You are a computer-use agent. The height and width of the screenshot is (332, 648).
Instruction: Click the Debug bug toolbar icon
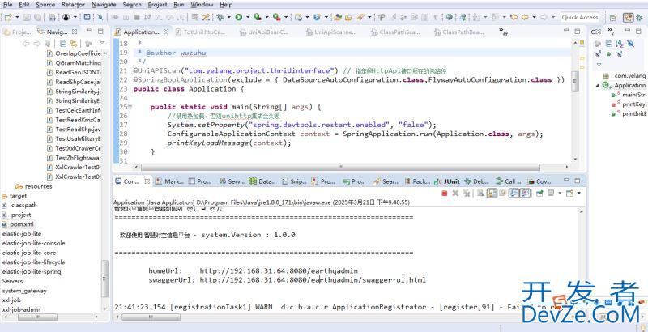tap(220, 17)
